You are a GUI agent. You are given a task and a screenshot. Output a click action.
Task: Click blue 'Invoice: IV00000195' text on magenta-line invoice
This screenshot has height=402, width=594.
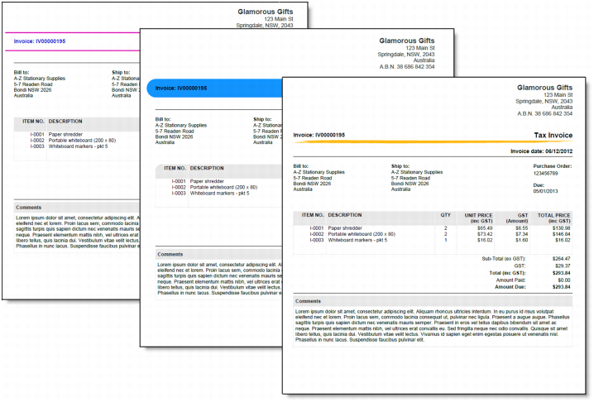(40, 41)
